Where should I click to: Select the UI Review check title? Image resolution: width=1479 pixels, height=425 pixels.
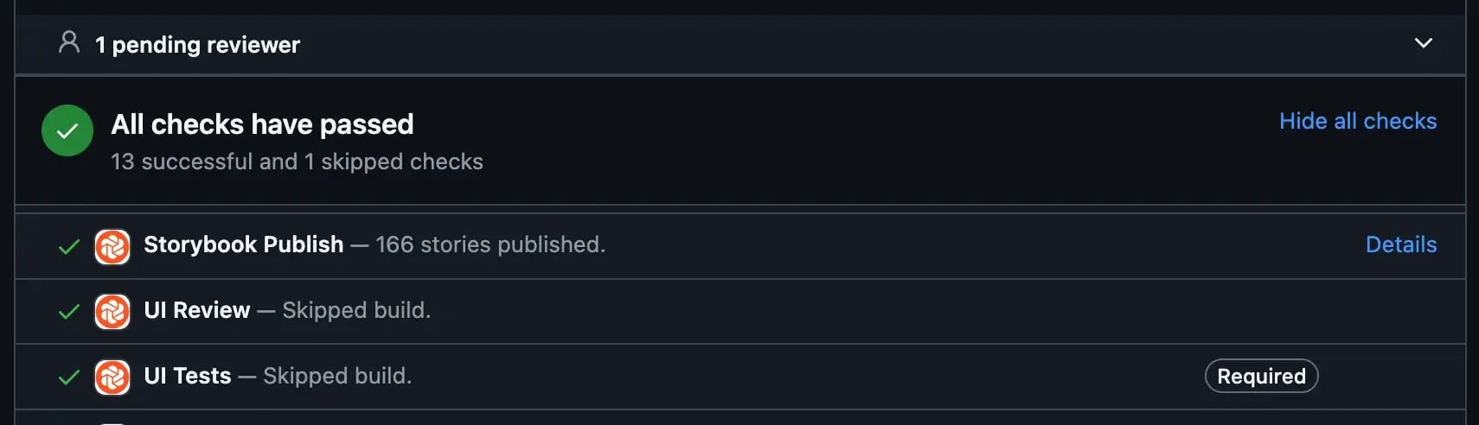click(x=197, y=310)
